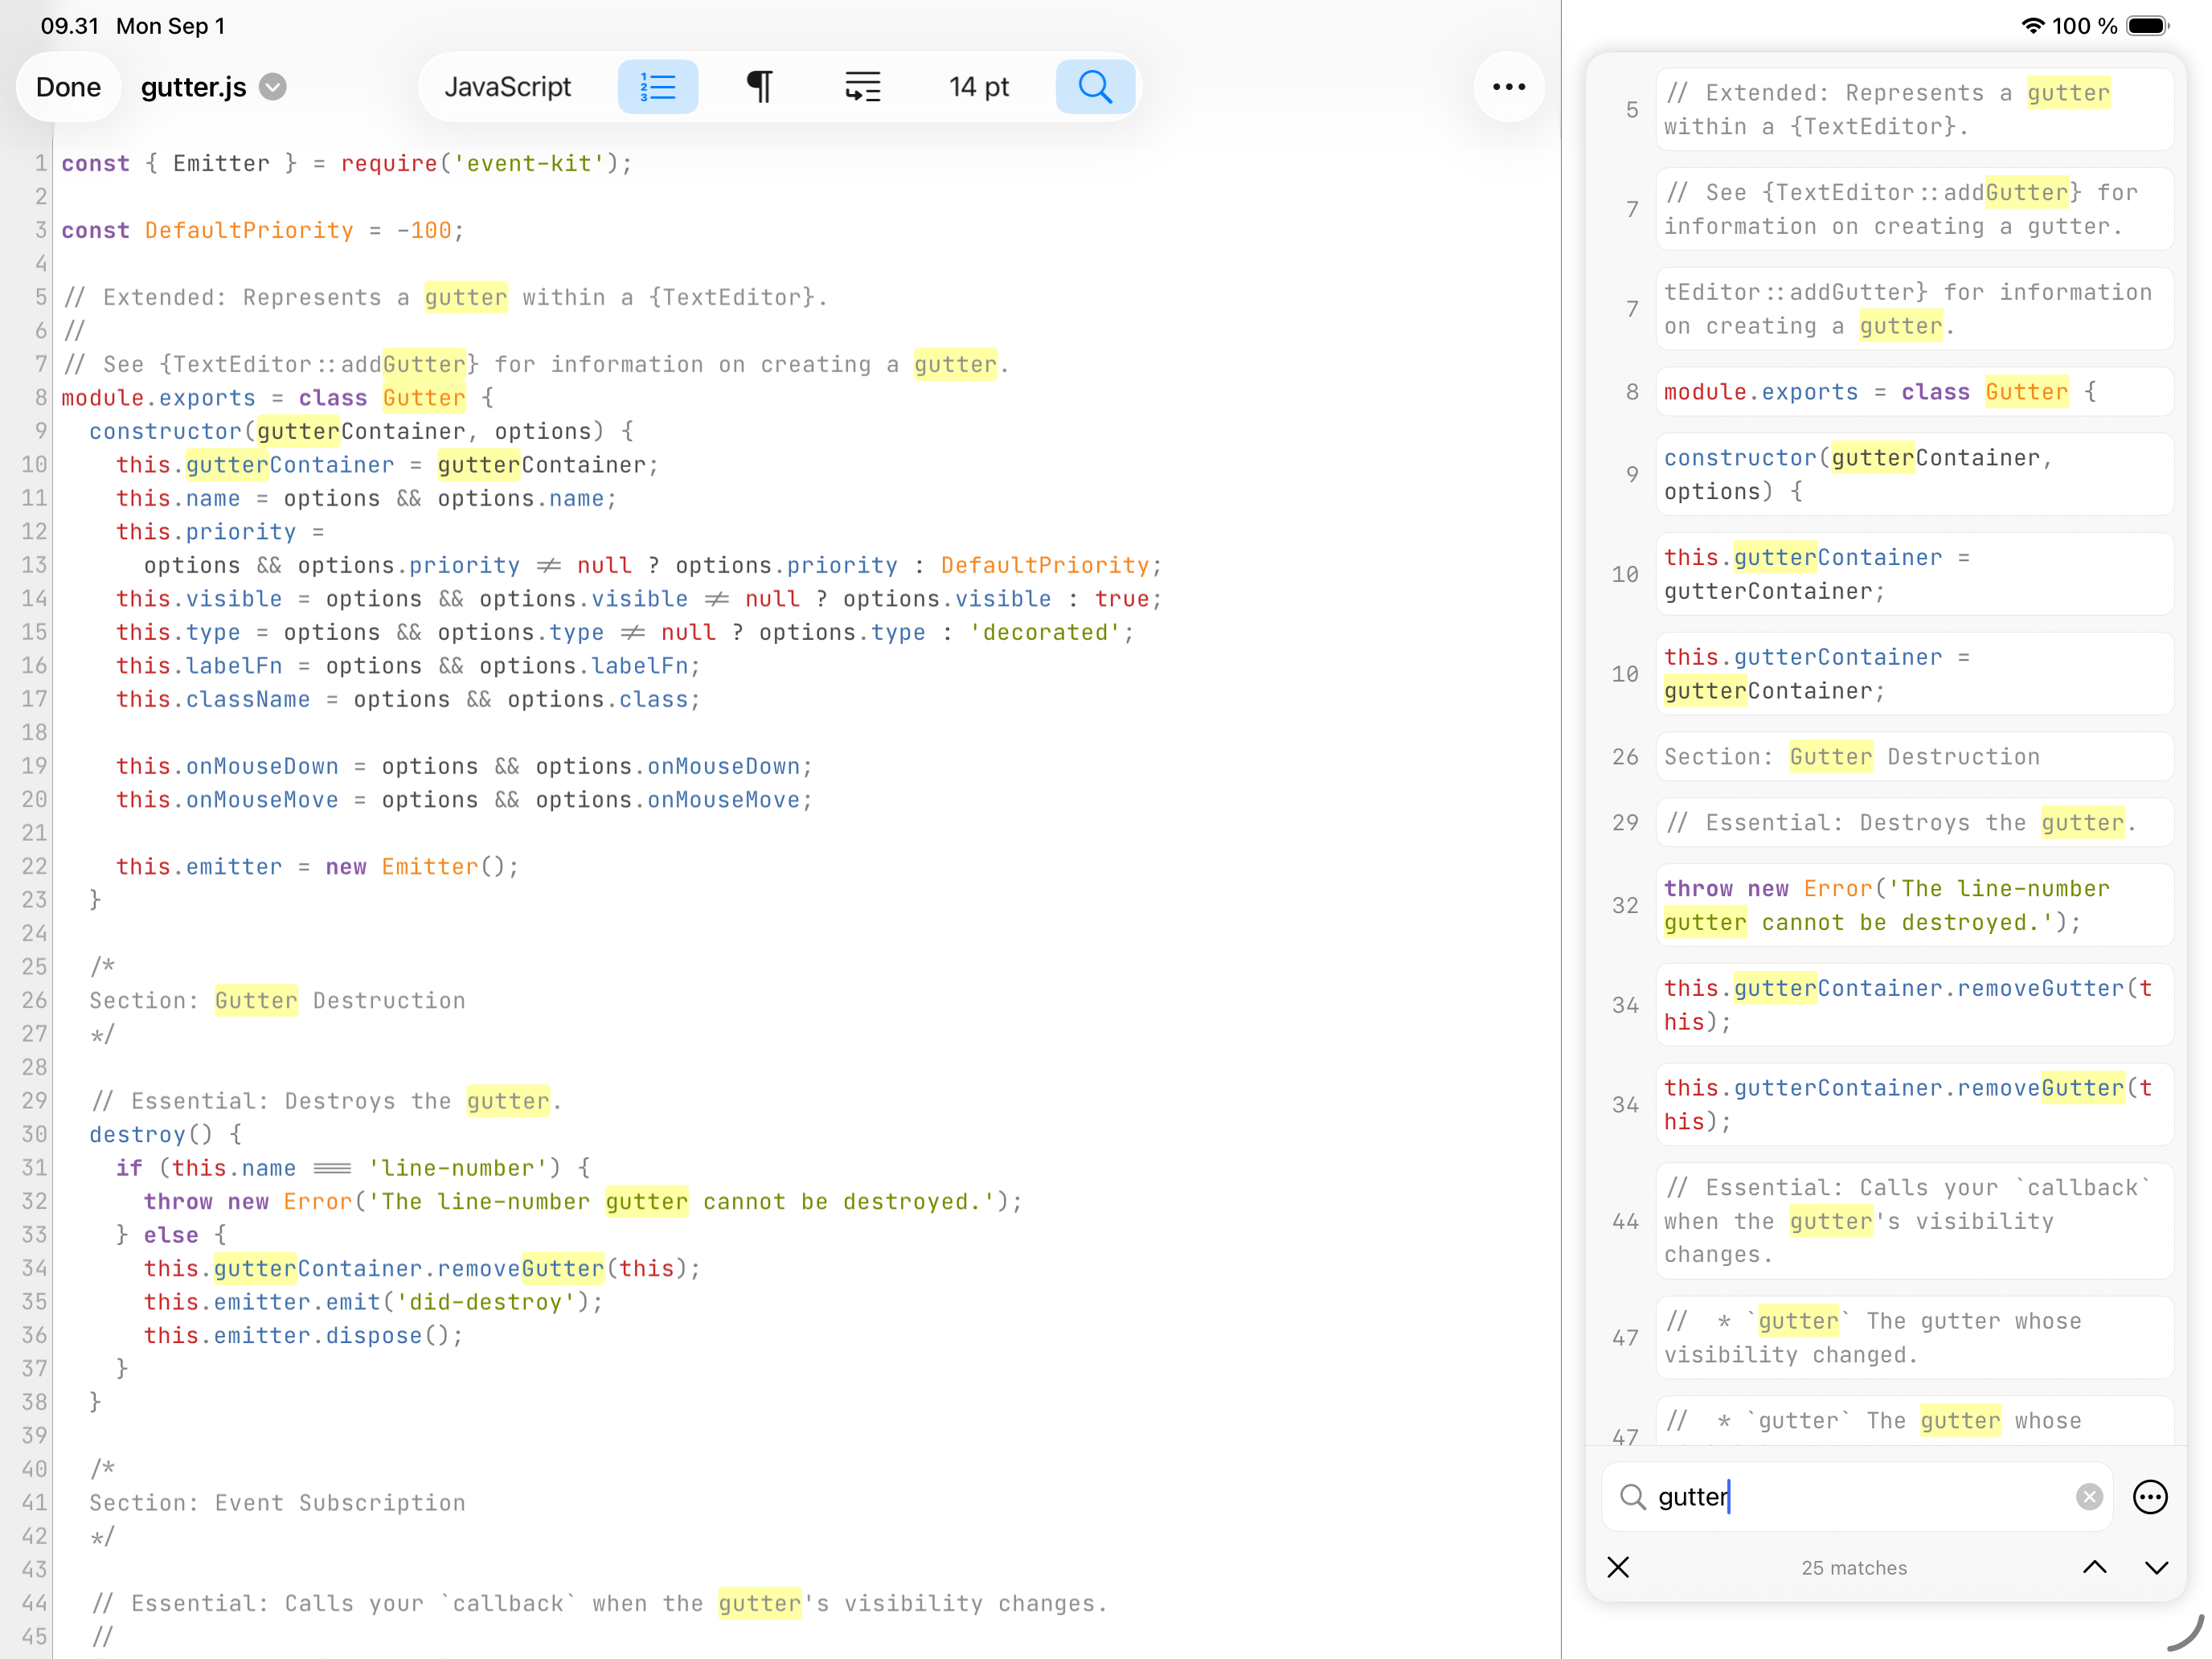Open the three-dots more menu
This screenshot has width=2212, height=1659.
[1508, 87]
